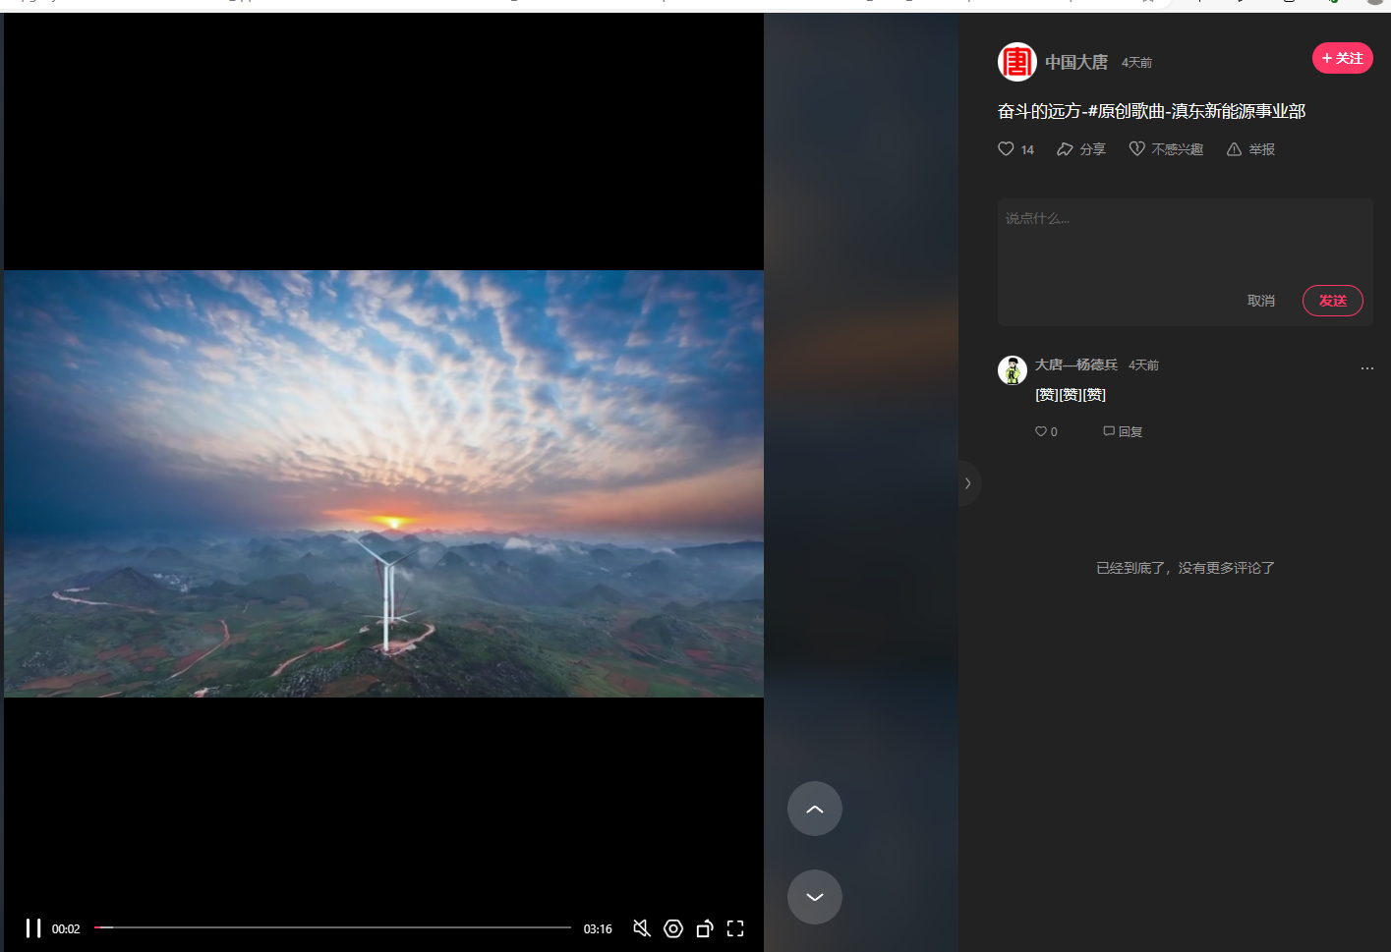Toggle like on the video heart

point(1004,147)
